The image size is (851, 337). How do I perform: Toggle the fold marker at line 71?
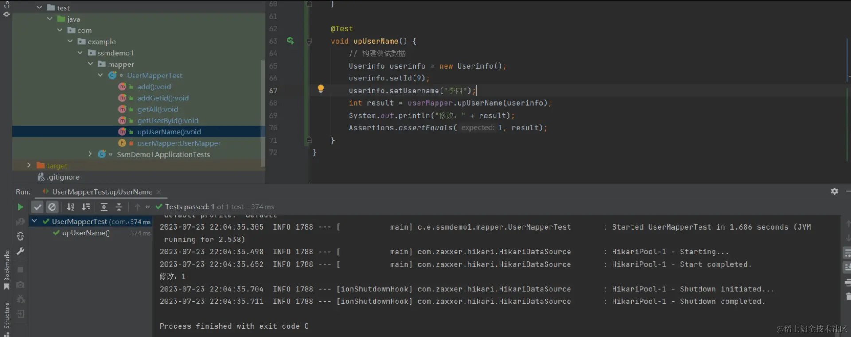pyautogui.click(x=309, y=140)
